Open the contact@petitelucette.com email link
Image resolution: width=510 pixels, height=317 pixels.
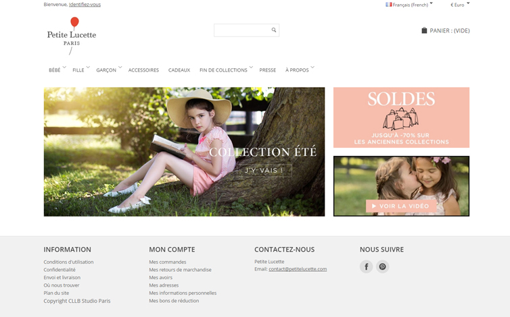tap(298, 269)
